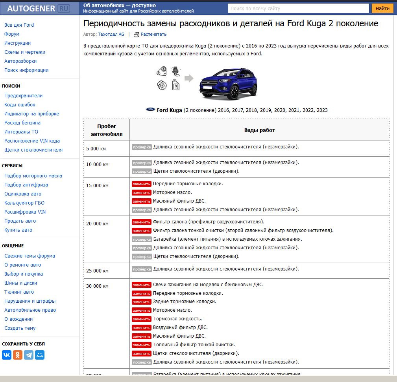The height and width of the screenshot is (382, 397).
Task: Click the maintenance parts icons graphic
Action: tap(168, 78)
